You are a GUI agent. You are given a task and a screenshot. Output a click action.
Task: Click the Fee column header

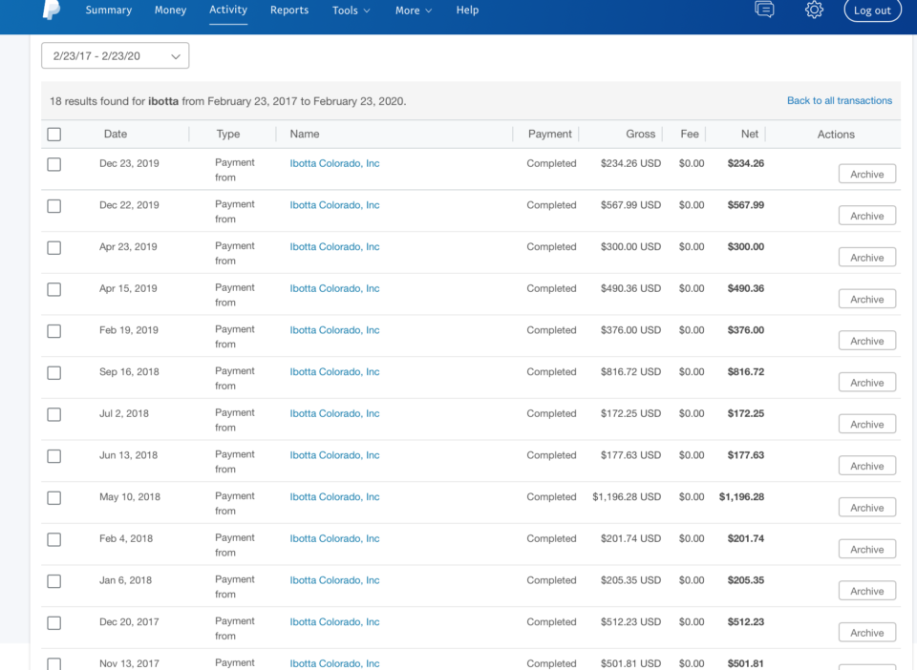690,134
